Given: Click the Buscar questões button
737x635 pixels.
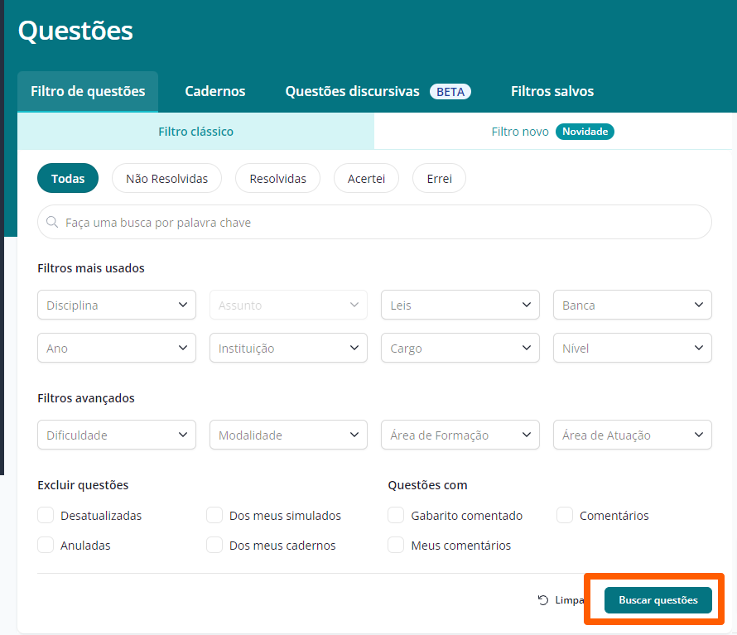Looking at the screenshot, I should (658, 600).
